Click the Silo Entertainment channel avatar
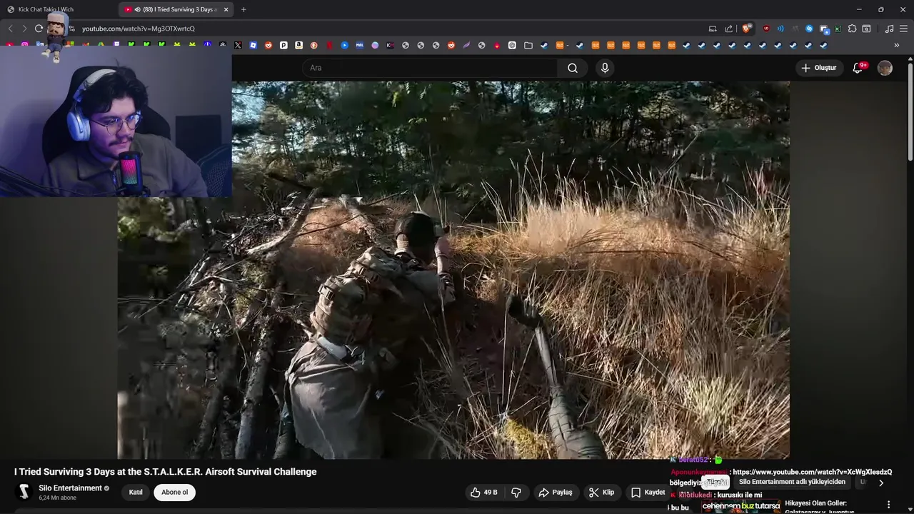Screen dimensions: 914x514 24,492
